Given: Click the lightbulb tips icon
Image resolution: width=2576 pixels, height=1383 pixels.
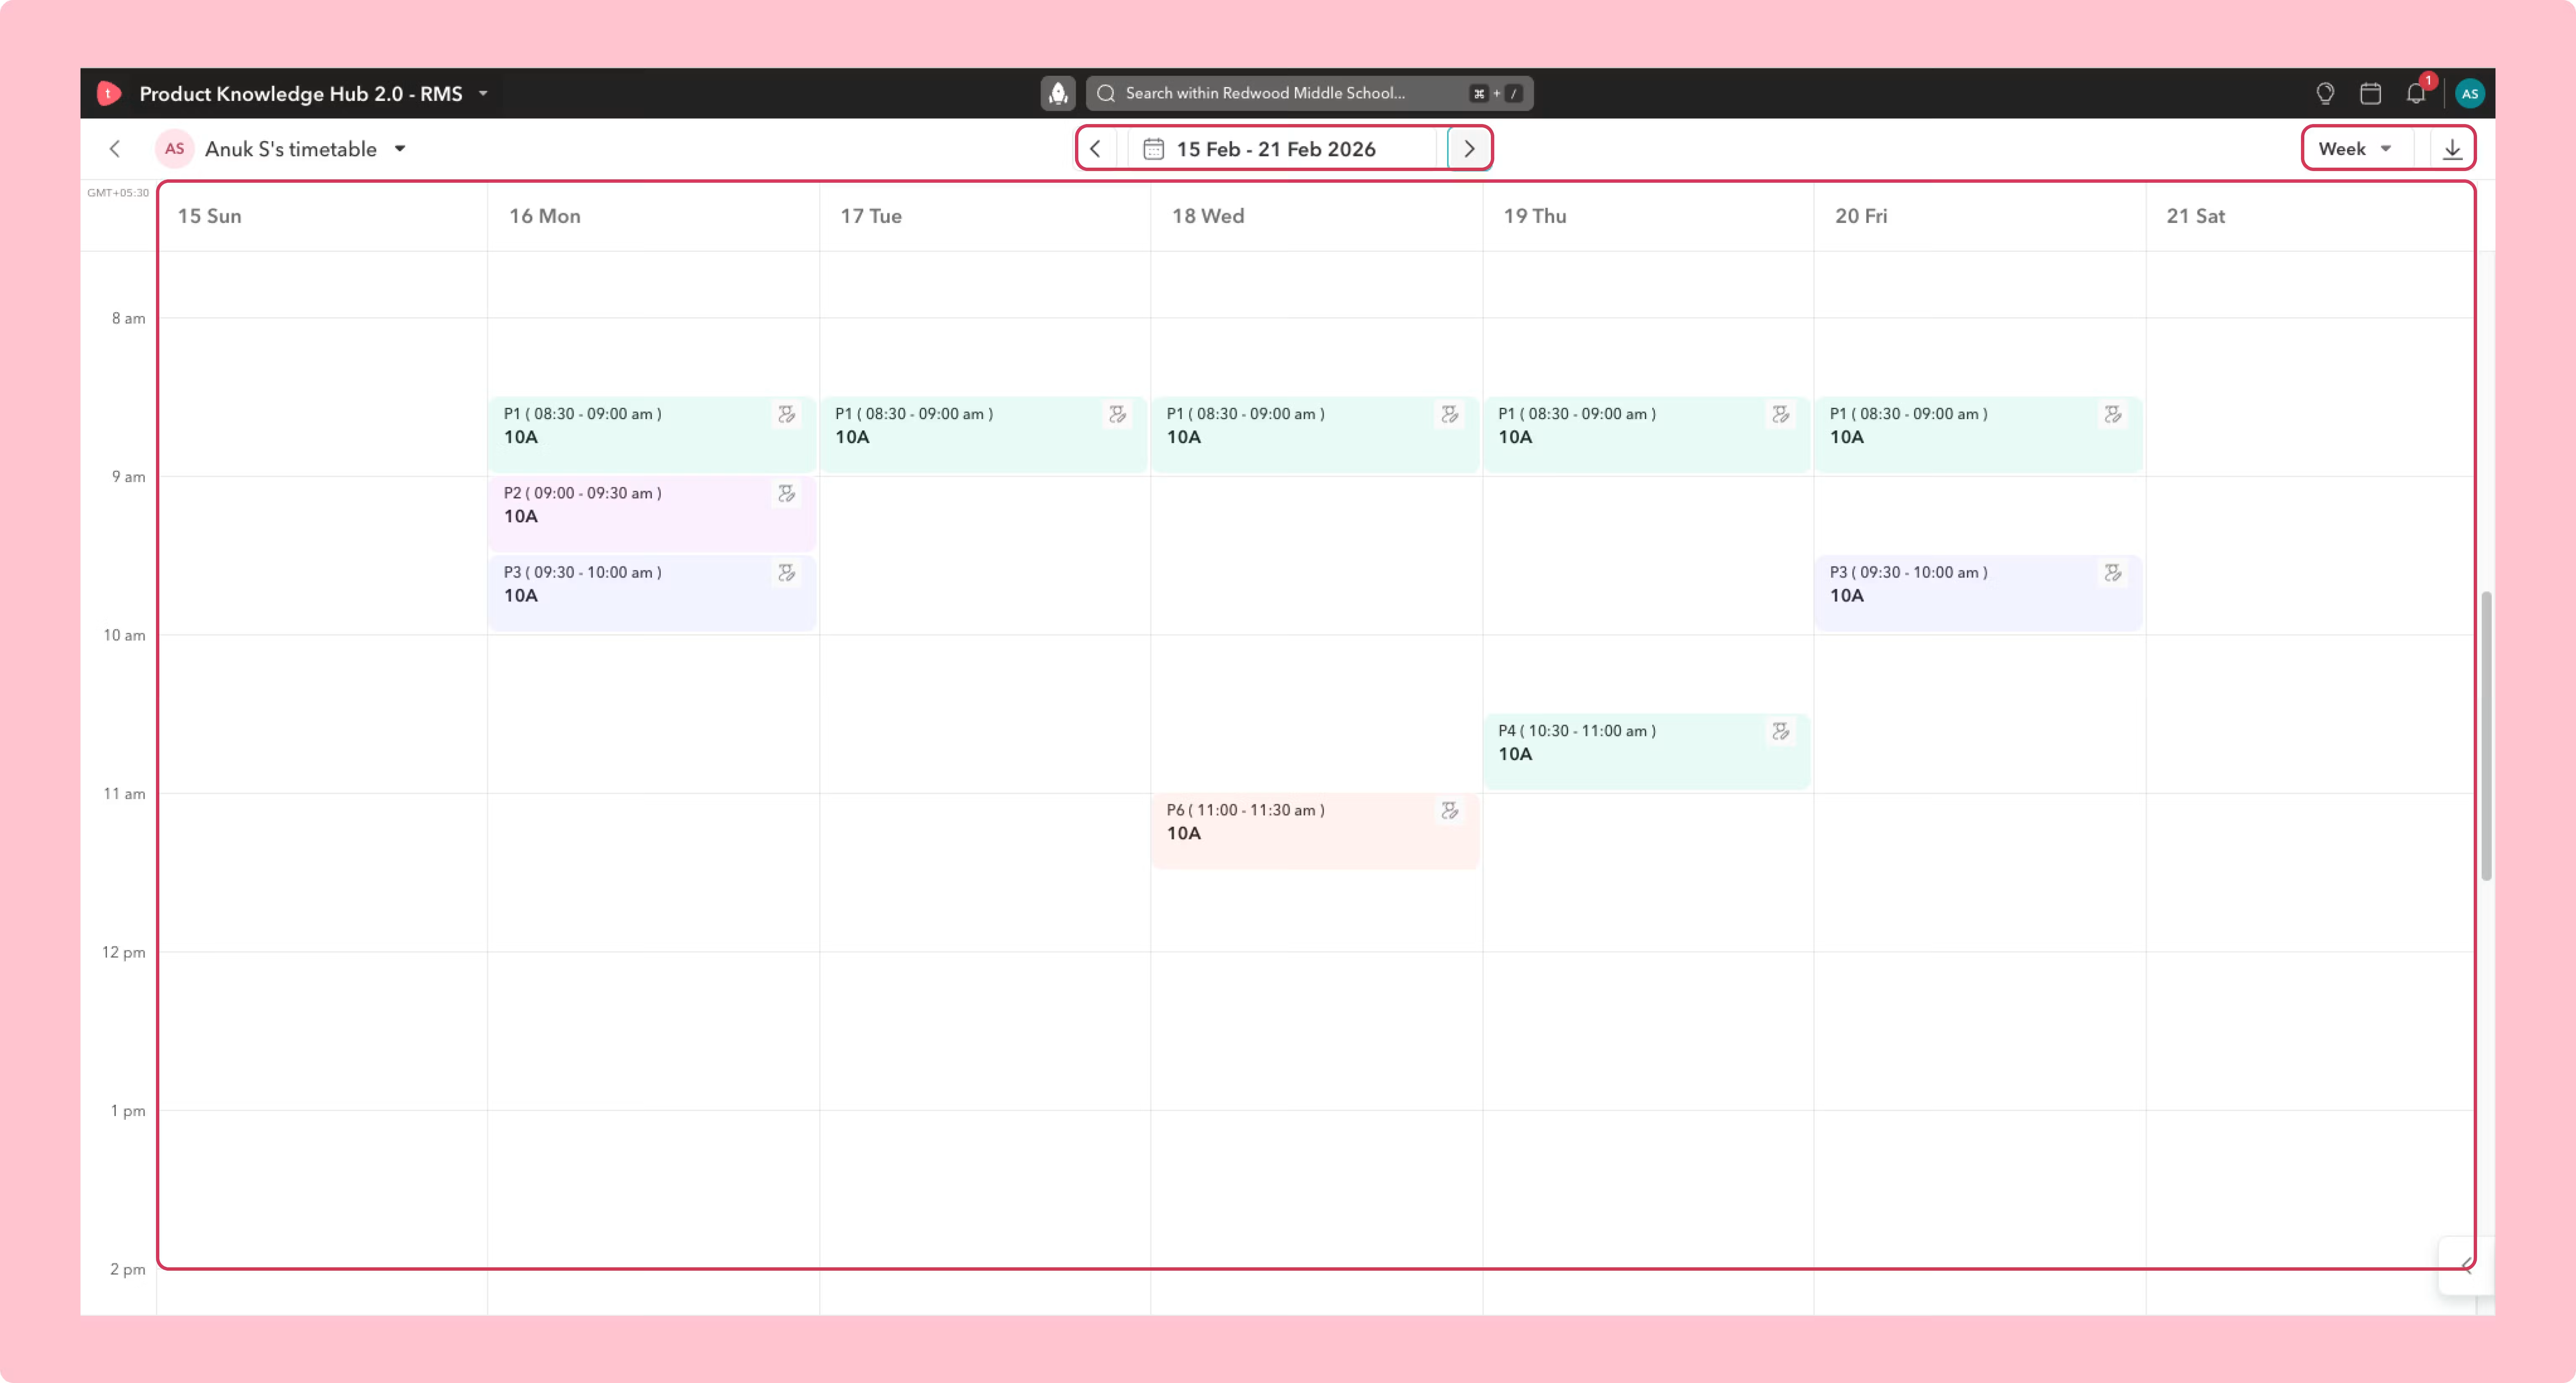Looking at the screenshot, I should (2325, 93).
